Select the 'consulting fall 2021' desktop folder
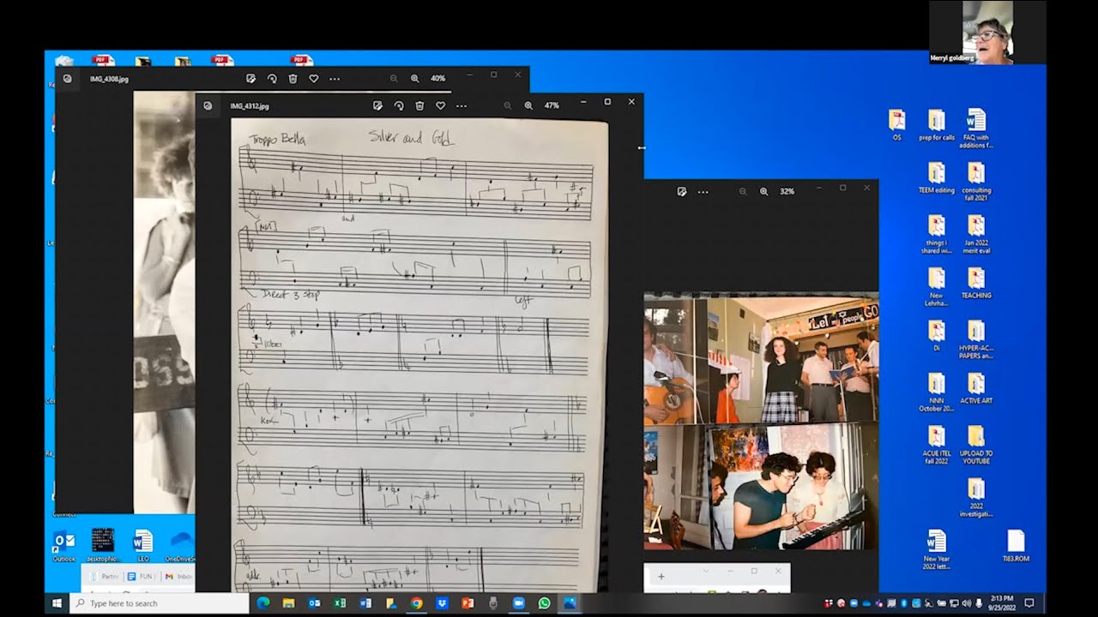 coord(976,182)
